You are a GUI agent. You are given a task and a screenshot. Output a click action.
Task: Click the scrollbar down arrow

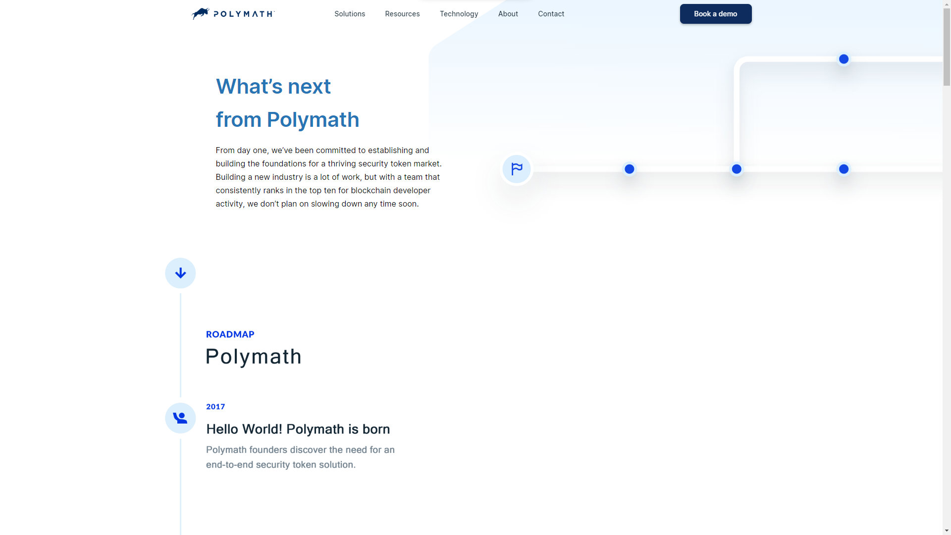947,531
